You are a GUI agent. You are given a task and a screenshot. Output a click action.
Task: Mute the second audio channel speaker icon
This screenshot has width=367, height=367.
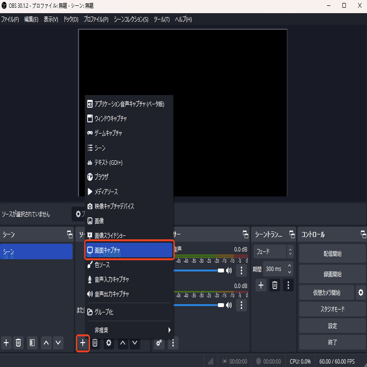(229, 305)
